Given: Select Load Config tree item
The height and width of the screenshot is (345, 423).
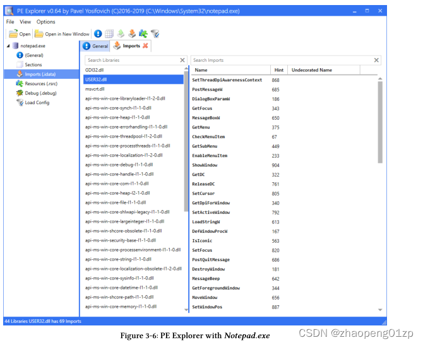Looking at the screenshot, I should 37,102.
